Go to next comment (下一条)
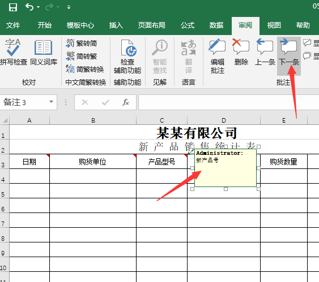This screenshot has height=282, width=319. coord(289,52)
